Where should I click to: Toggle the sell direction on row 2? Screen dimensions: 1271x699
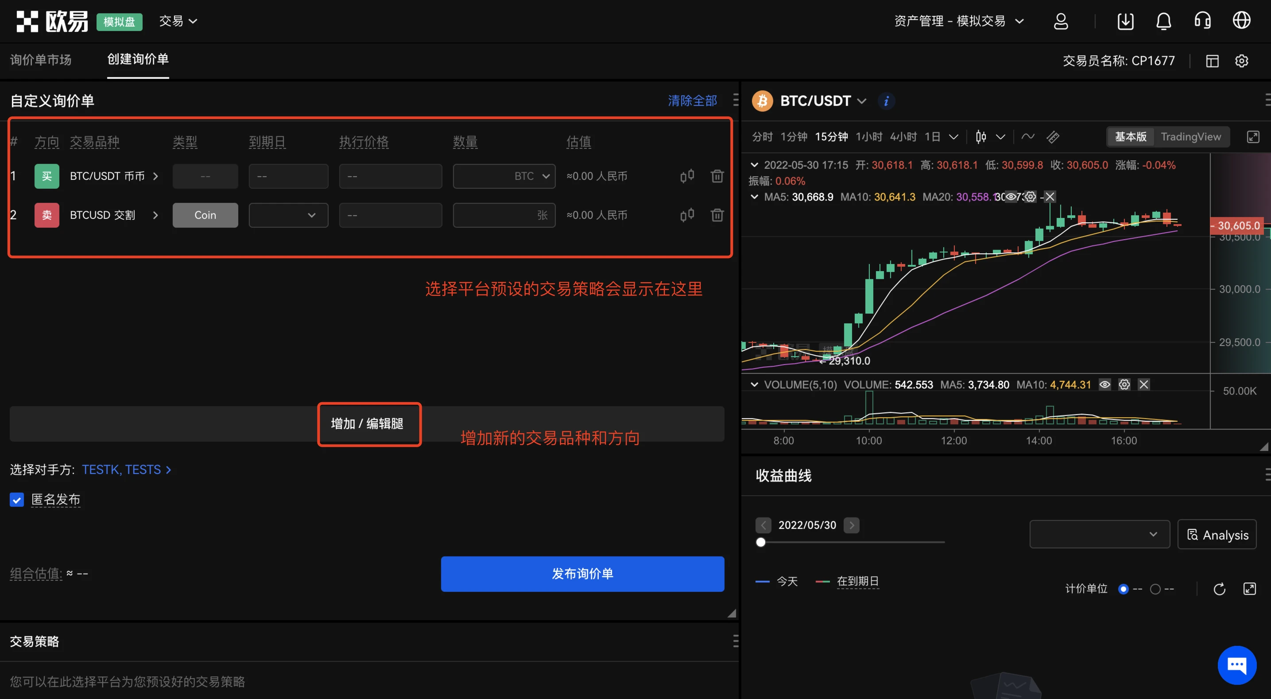tap(47, 215)
